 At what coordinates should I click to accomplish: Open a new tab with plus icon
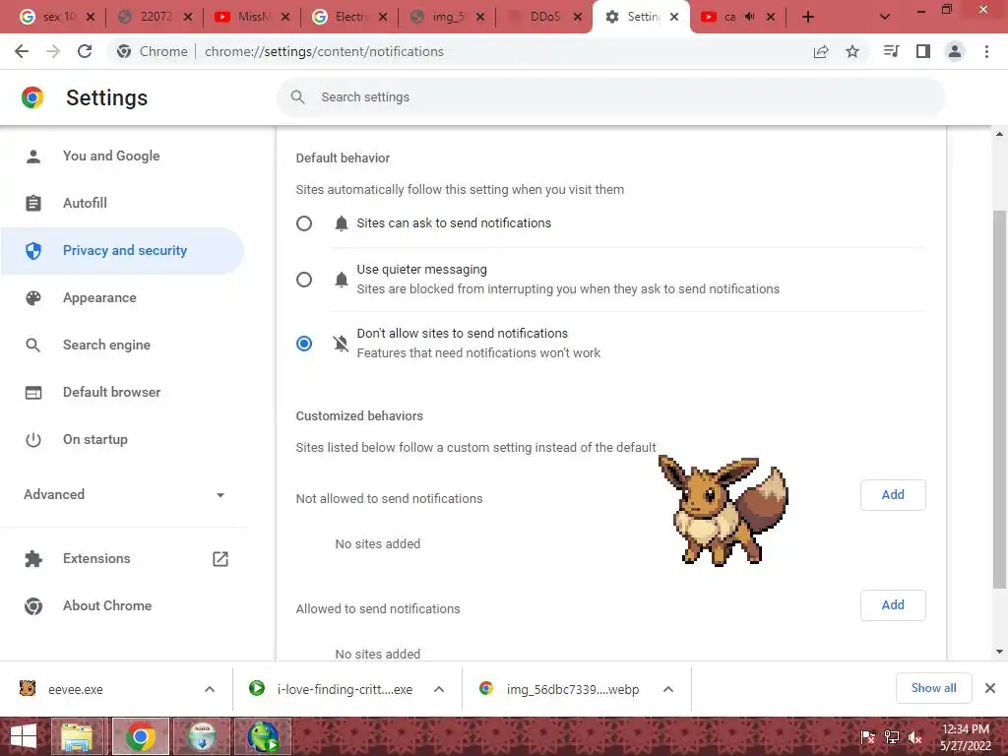(808, 18)
